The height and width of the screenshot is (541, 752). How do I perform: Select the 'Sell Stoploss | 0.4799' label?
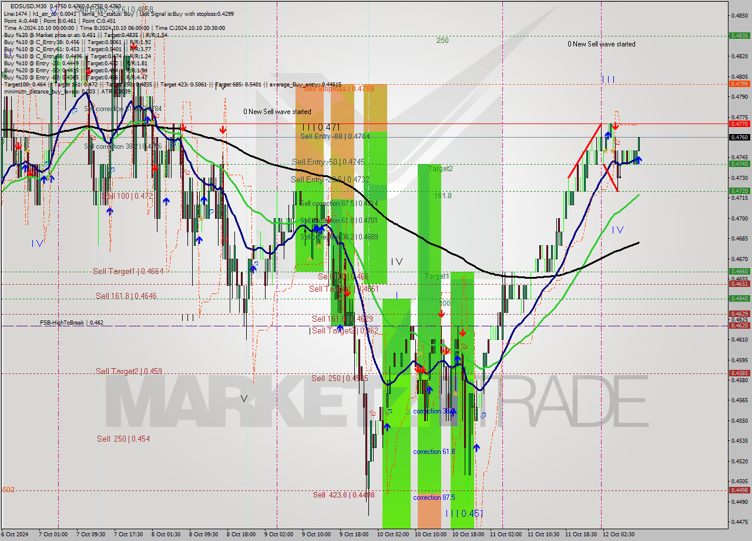tap(338, 89)
